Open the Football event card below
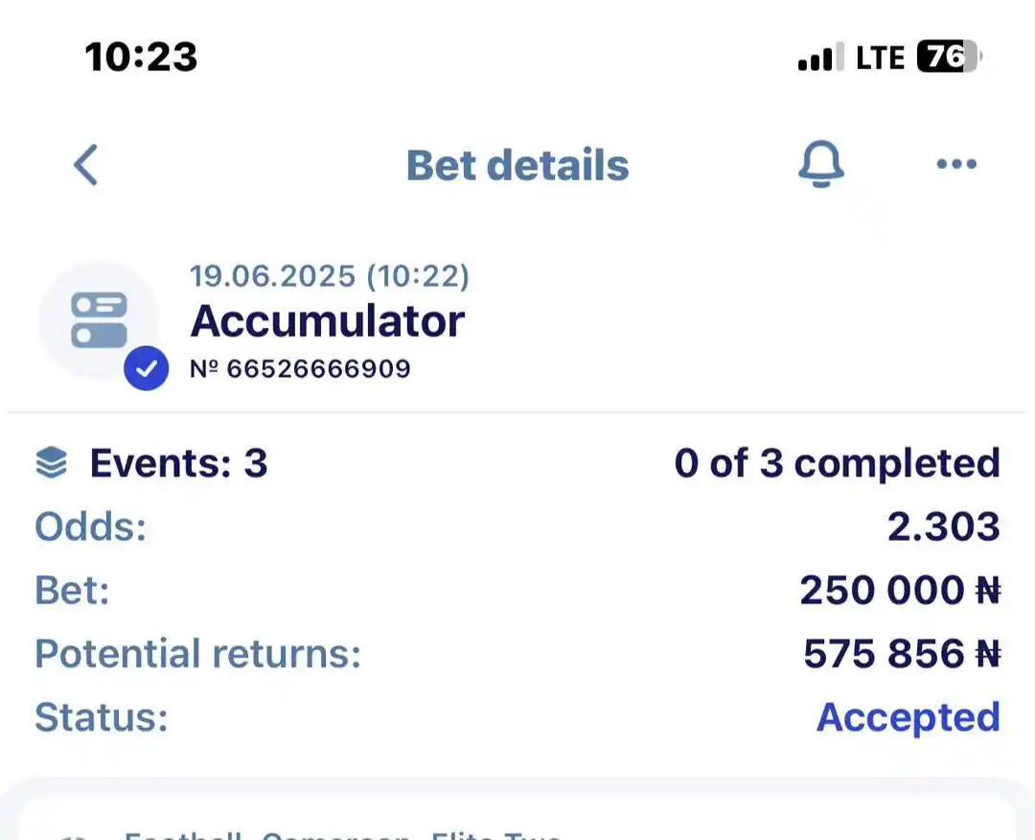Image resolution: width=1035 pixels, height=840 pixels. [x=517, y=819]
